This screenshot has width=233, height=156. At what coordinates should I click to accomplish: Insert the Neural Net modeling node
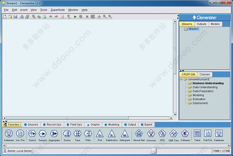pos(139,135)
